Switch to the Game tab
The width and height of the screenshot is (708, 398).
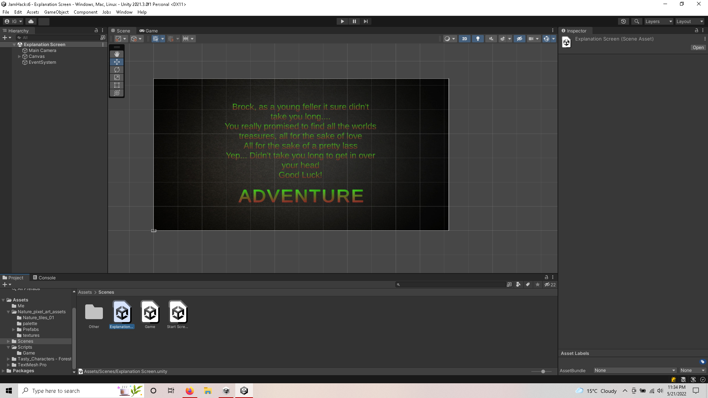pyautogui.click(x=149, y=31)
